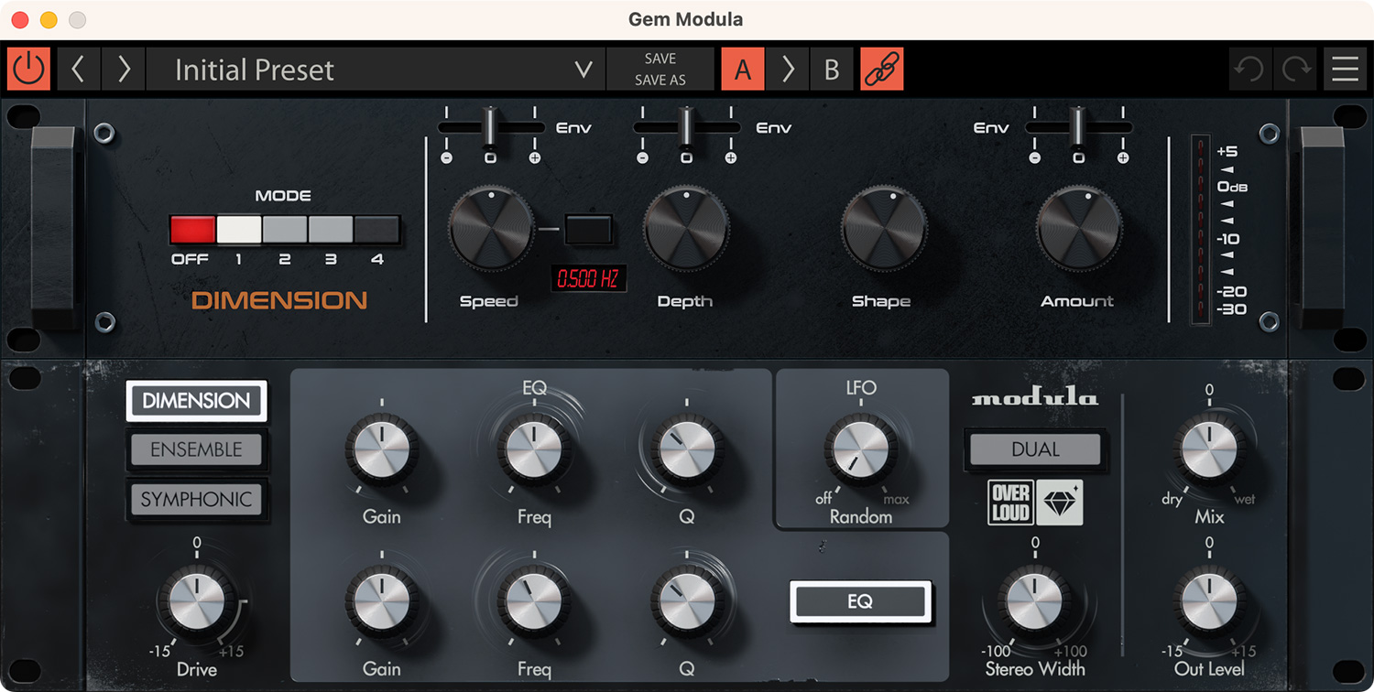The height and width of the screenshot is (692, 1374).
Task: Go to the previous preset arrow
Action: pyautogui.click(x=79, y=70)
